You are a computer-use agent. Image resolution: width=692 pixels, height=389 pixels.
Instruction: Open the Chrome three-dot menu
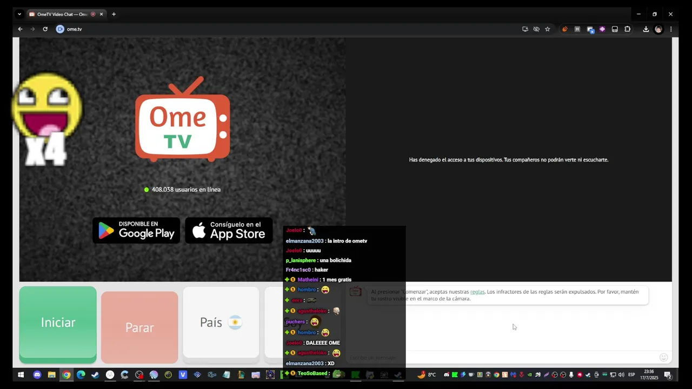[671, 29]
